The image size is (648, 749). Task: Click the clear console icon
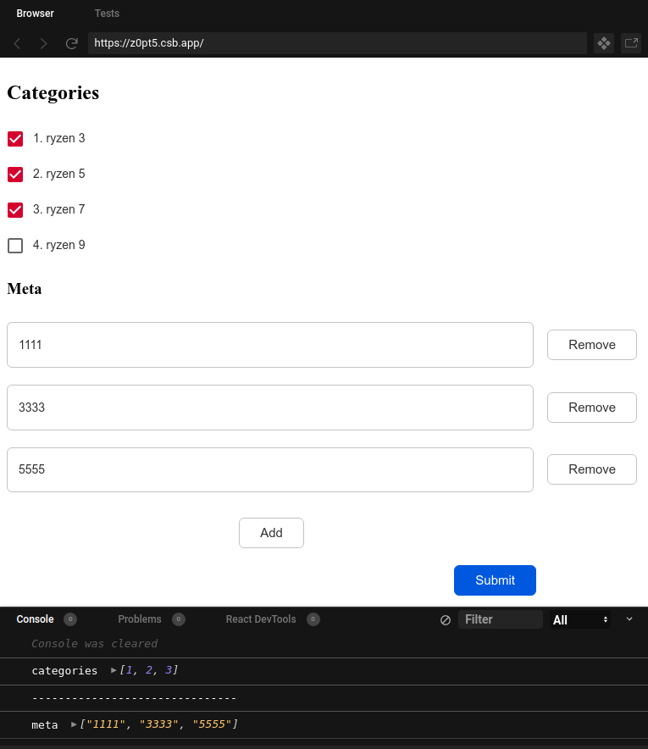446,620
